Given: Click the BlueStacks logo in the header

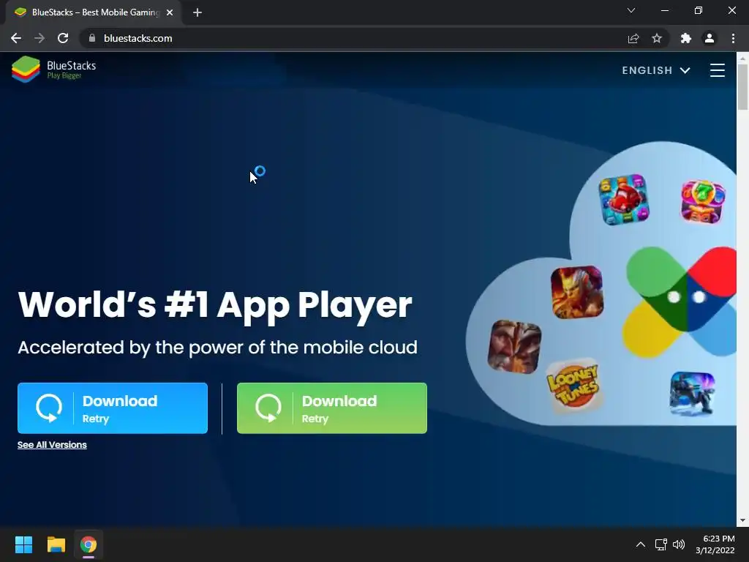Looking at the screenshot, I should pos(54,70).
